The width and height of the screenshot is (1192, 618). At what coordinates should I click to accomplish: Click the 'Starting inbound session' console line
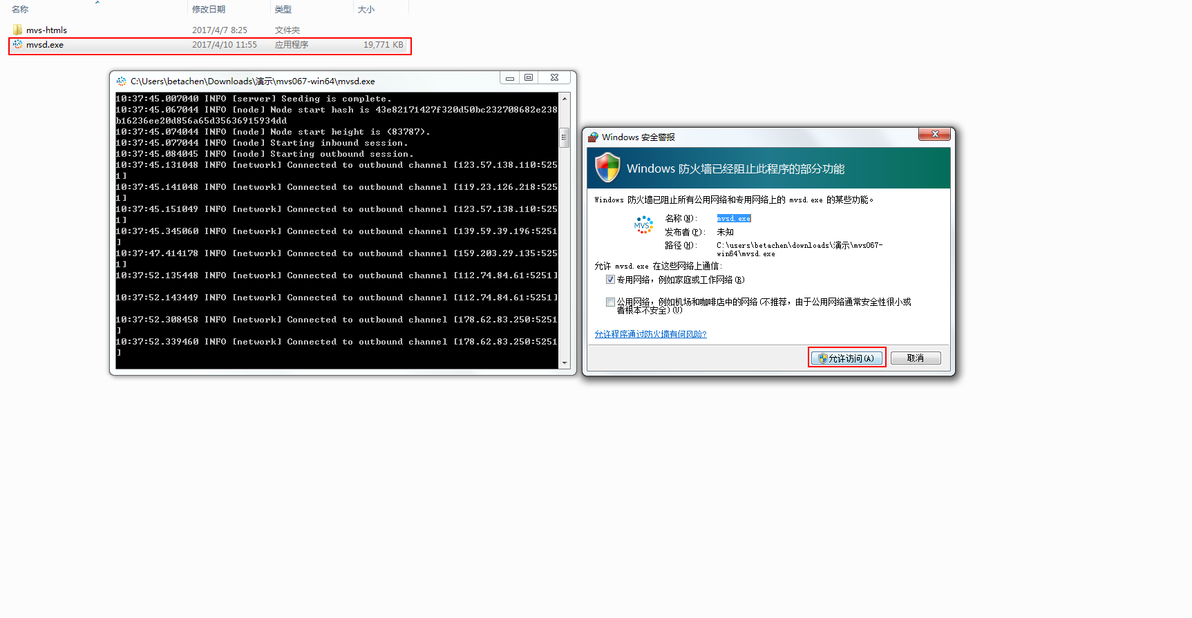click(x=262, y=143)
